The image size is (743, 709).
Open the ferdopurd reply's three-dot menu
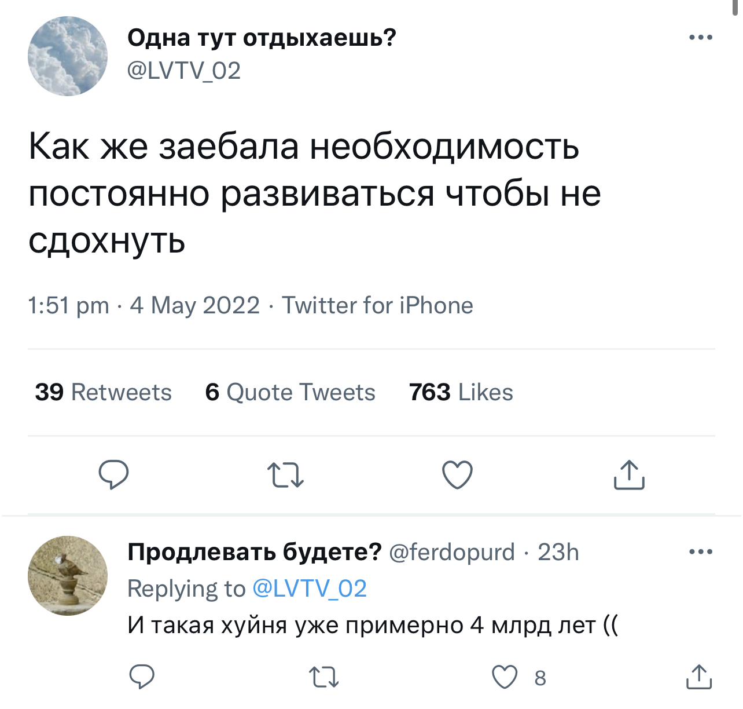701,551
